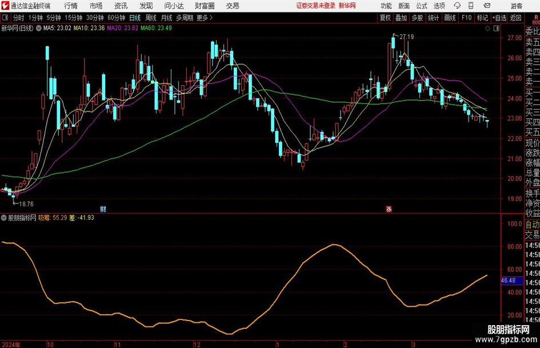Click the 自动 button in side panel

point(533,225)
